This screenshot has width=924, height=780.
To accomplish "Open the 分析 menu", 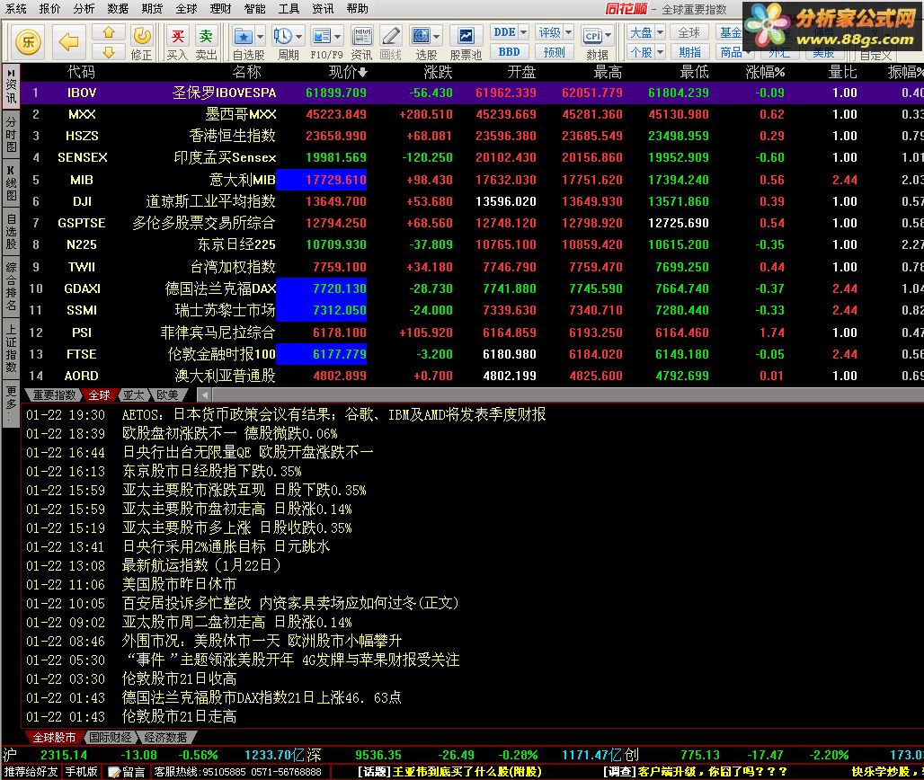I will (x=84, y=8).
